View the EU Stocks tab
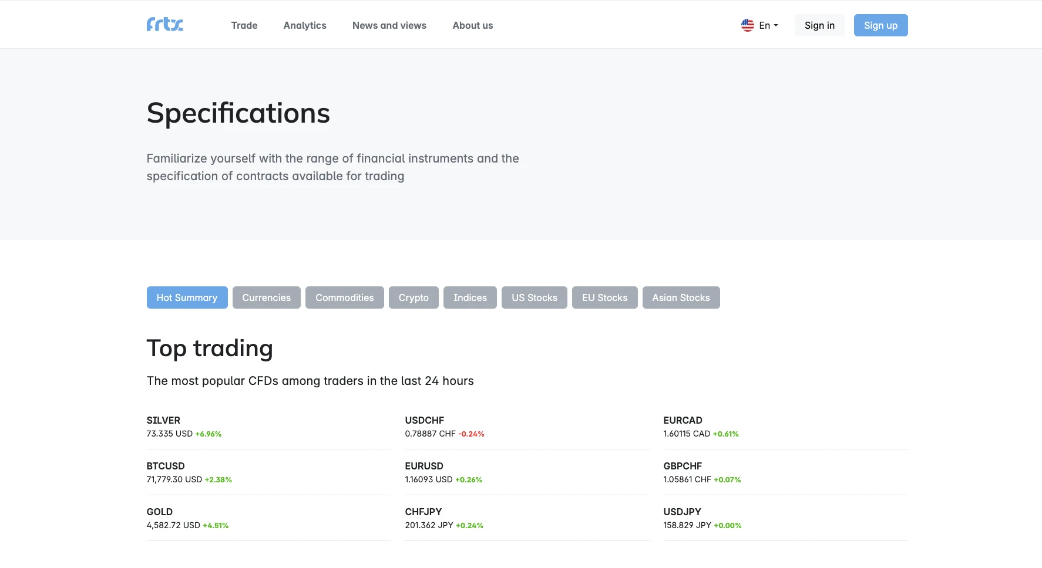Image resolution: width=1042 pixels, height=568 pixels. (604, 297)
